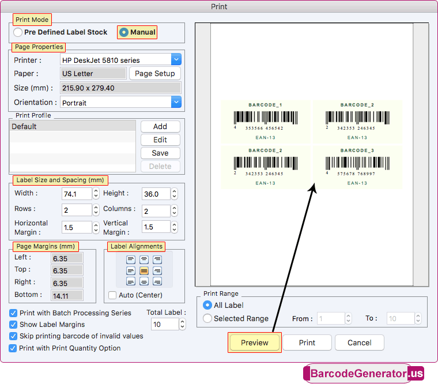The width and height of the screenshot is (438, 384).
Task: Adjust the To range stepper
Action: tap(418, 318)
